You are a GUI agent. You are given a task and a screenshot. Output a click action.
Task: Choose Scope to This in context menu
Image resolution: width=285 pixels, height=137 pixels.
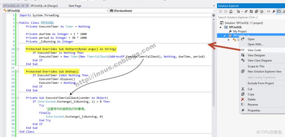point(263,66)
